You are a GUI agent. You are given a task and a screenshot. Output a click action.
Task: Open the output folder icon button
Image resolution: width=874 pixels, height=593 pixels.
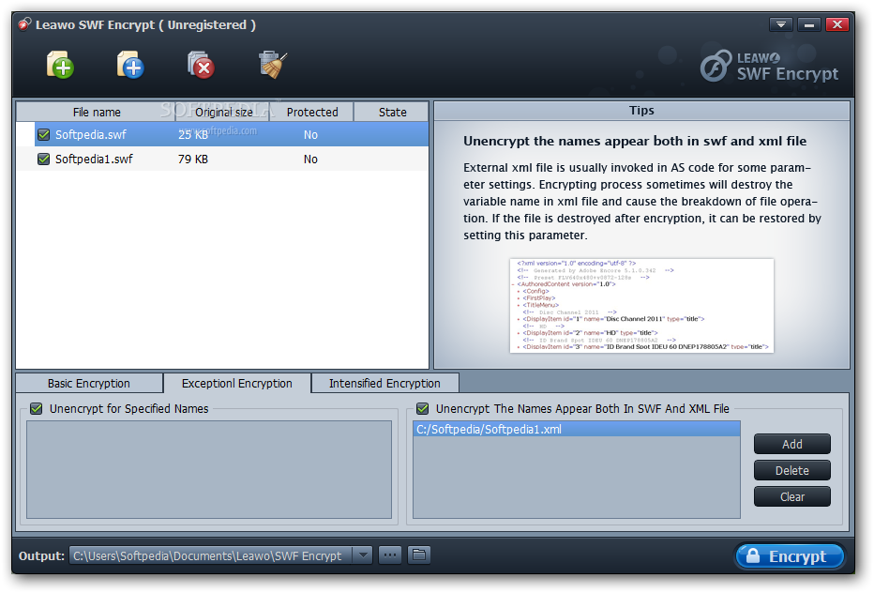[x=418, y=555]
